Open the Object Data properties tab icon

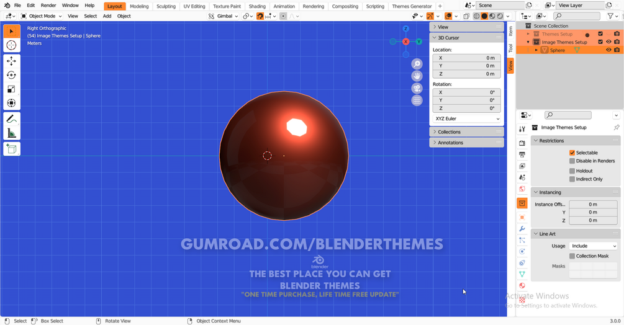(x=522, y=274)
